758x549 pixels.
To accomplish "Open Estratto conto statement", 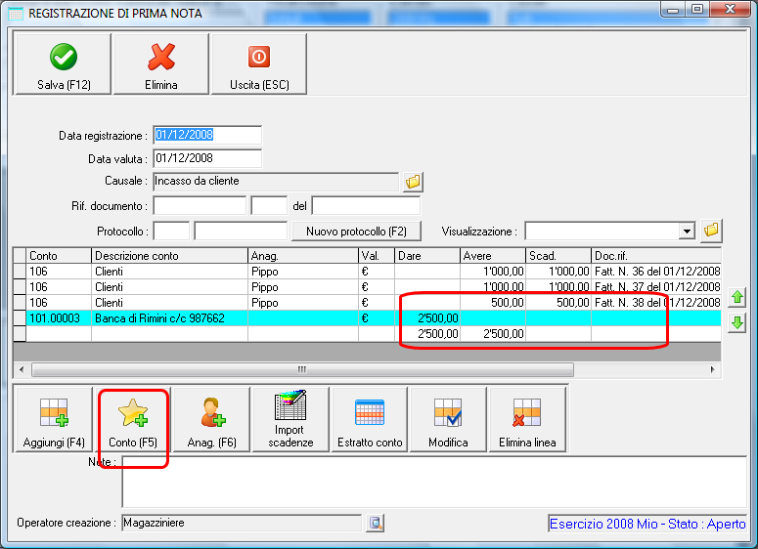I will [370, 420].
